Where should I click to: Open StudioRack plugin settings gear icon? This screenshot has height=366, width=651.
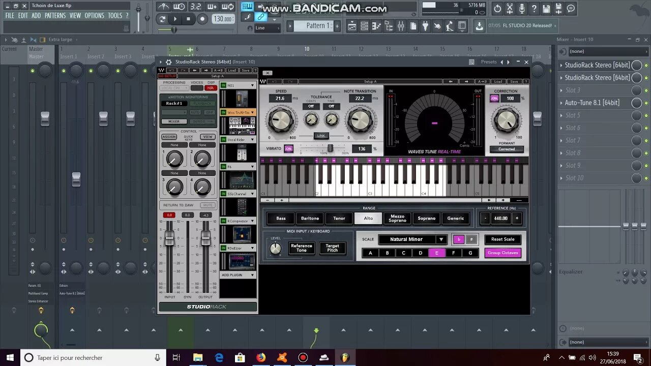169,62
